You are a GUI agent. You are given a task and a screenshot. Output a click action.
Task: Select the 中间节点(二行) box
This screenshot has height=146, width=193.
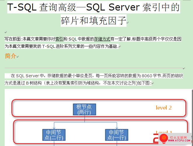click(54, 135)
